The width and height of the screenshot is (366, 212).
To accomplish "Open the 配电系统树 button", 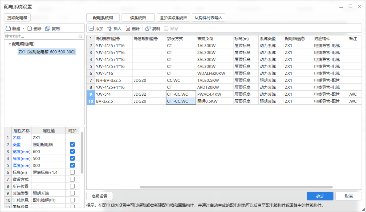I will click(x=103, y=18).
